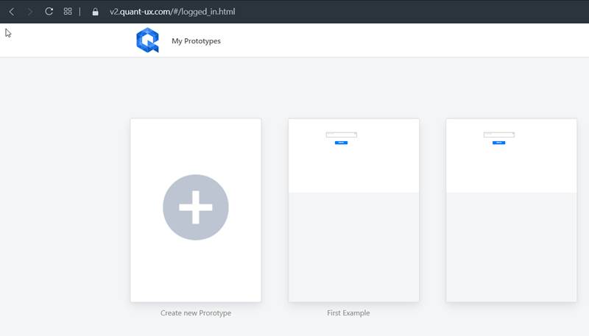Click the First Example caption text
The width and height of the screenshot is (589, 336).
pos(348,313)
